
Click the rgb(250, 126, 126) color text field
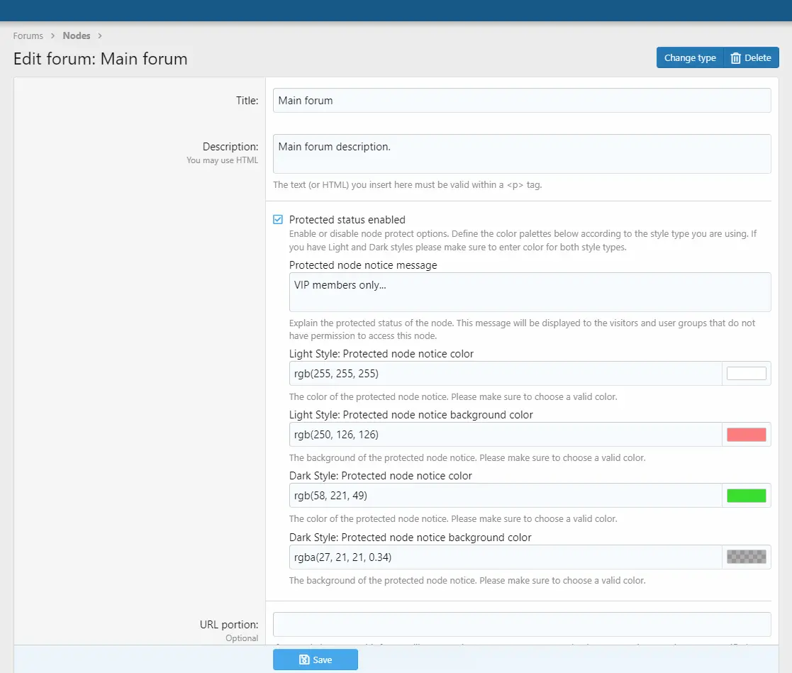tap(505, 435)
